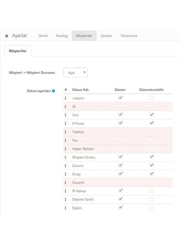This screenshot has width=180, height=246.
Task: Select the Müşteriler sub-tab below the header
Action: [x=18, y=51]
